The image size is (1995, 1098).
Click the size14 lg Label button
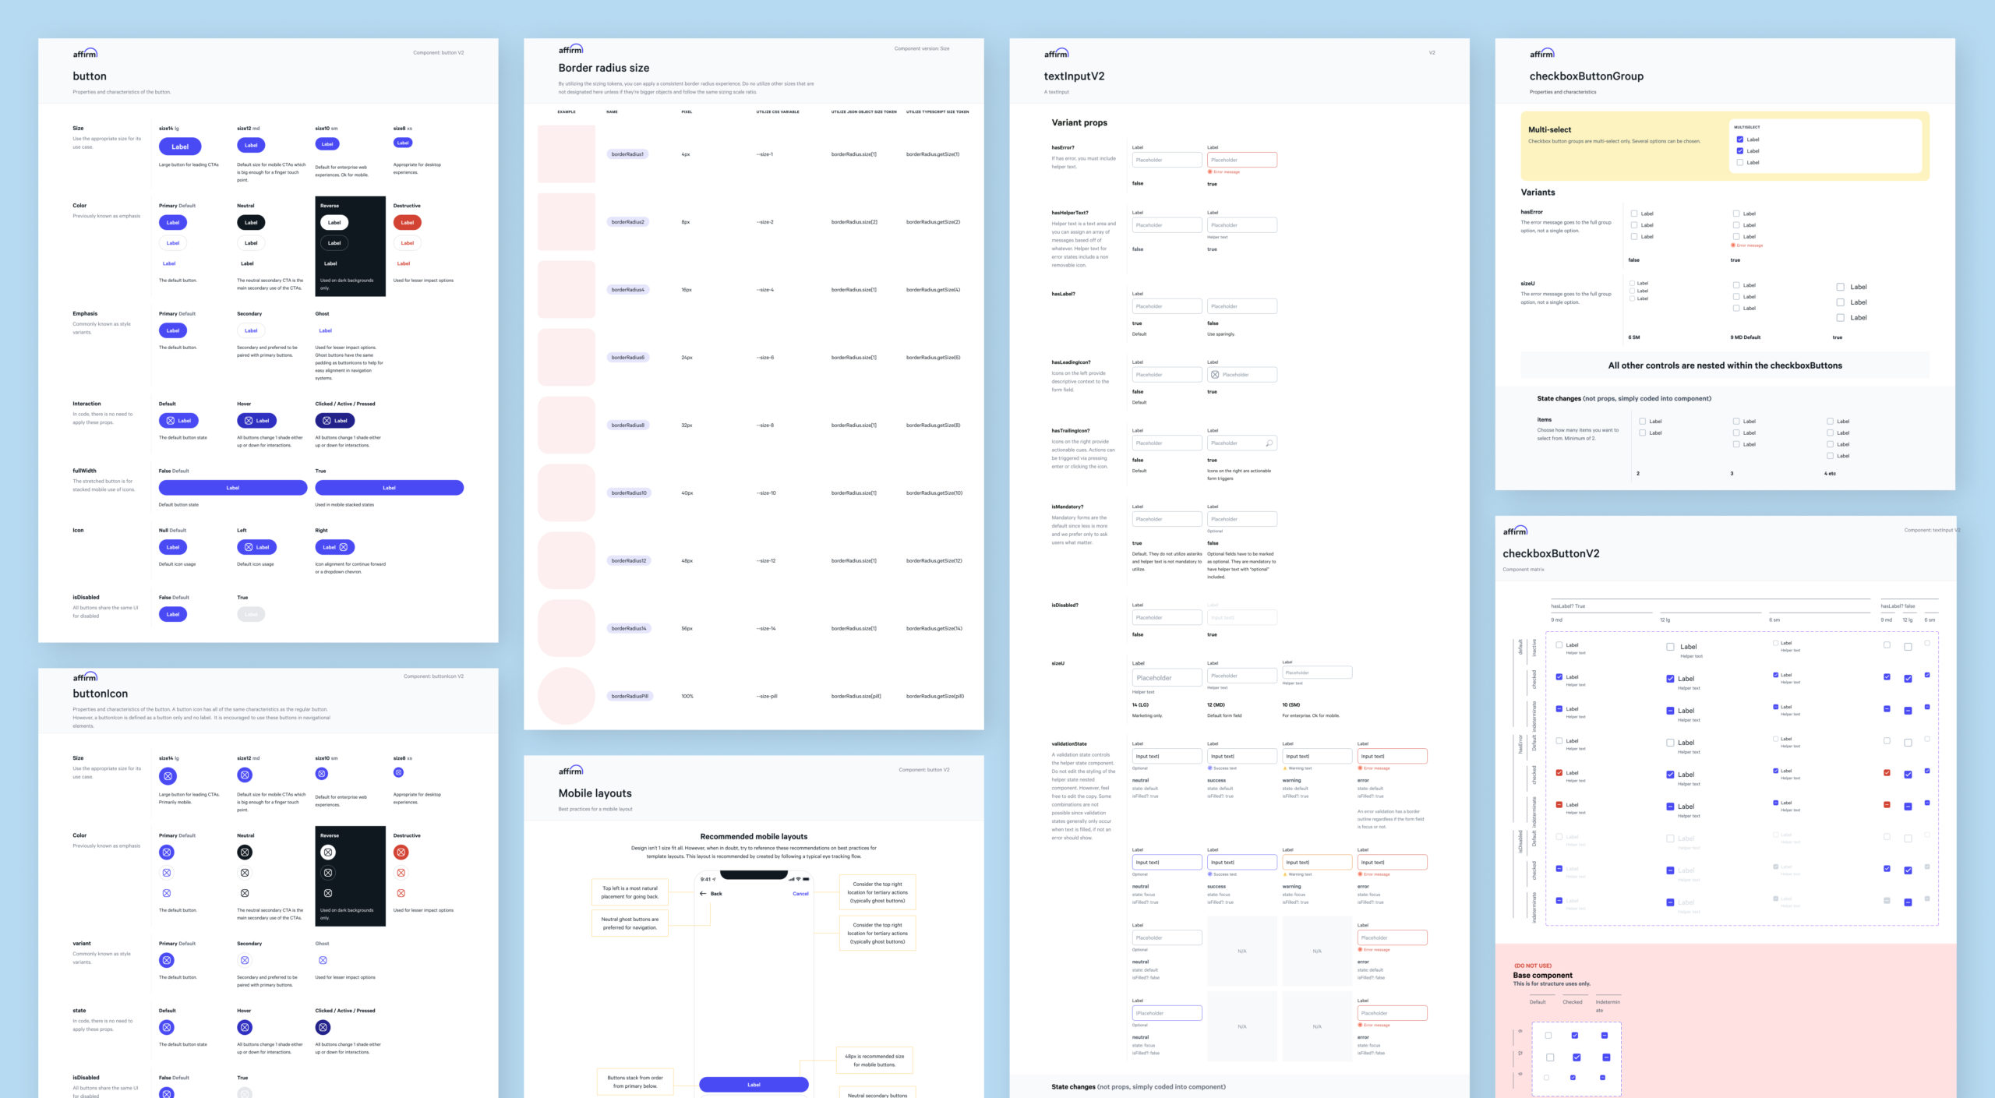point(180,147)
